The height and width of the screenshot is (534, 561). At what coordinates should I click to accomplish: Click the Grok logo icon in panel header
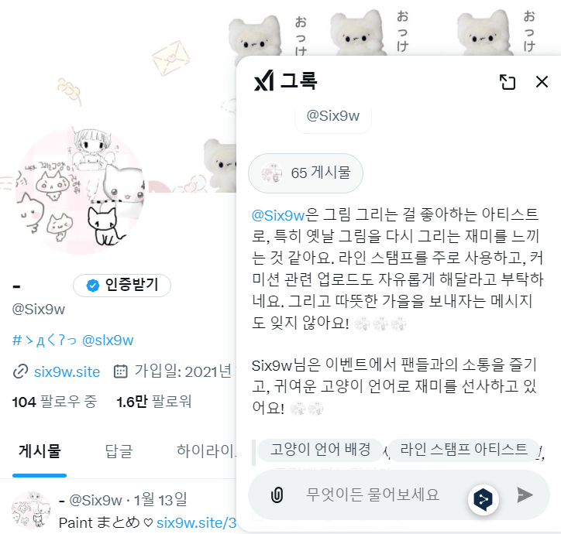264,80
